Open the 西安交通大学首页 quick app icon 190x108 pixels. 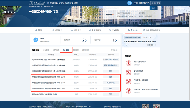pos(129,63)
